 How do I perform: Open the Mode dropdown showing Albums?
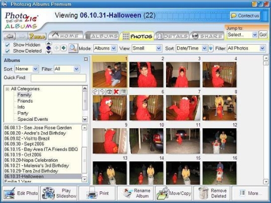pyautogui.click(x=105, y=48)
